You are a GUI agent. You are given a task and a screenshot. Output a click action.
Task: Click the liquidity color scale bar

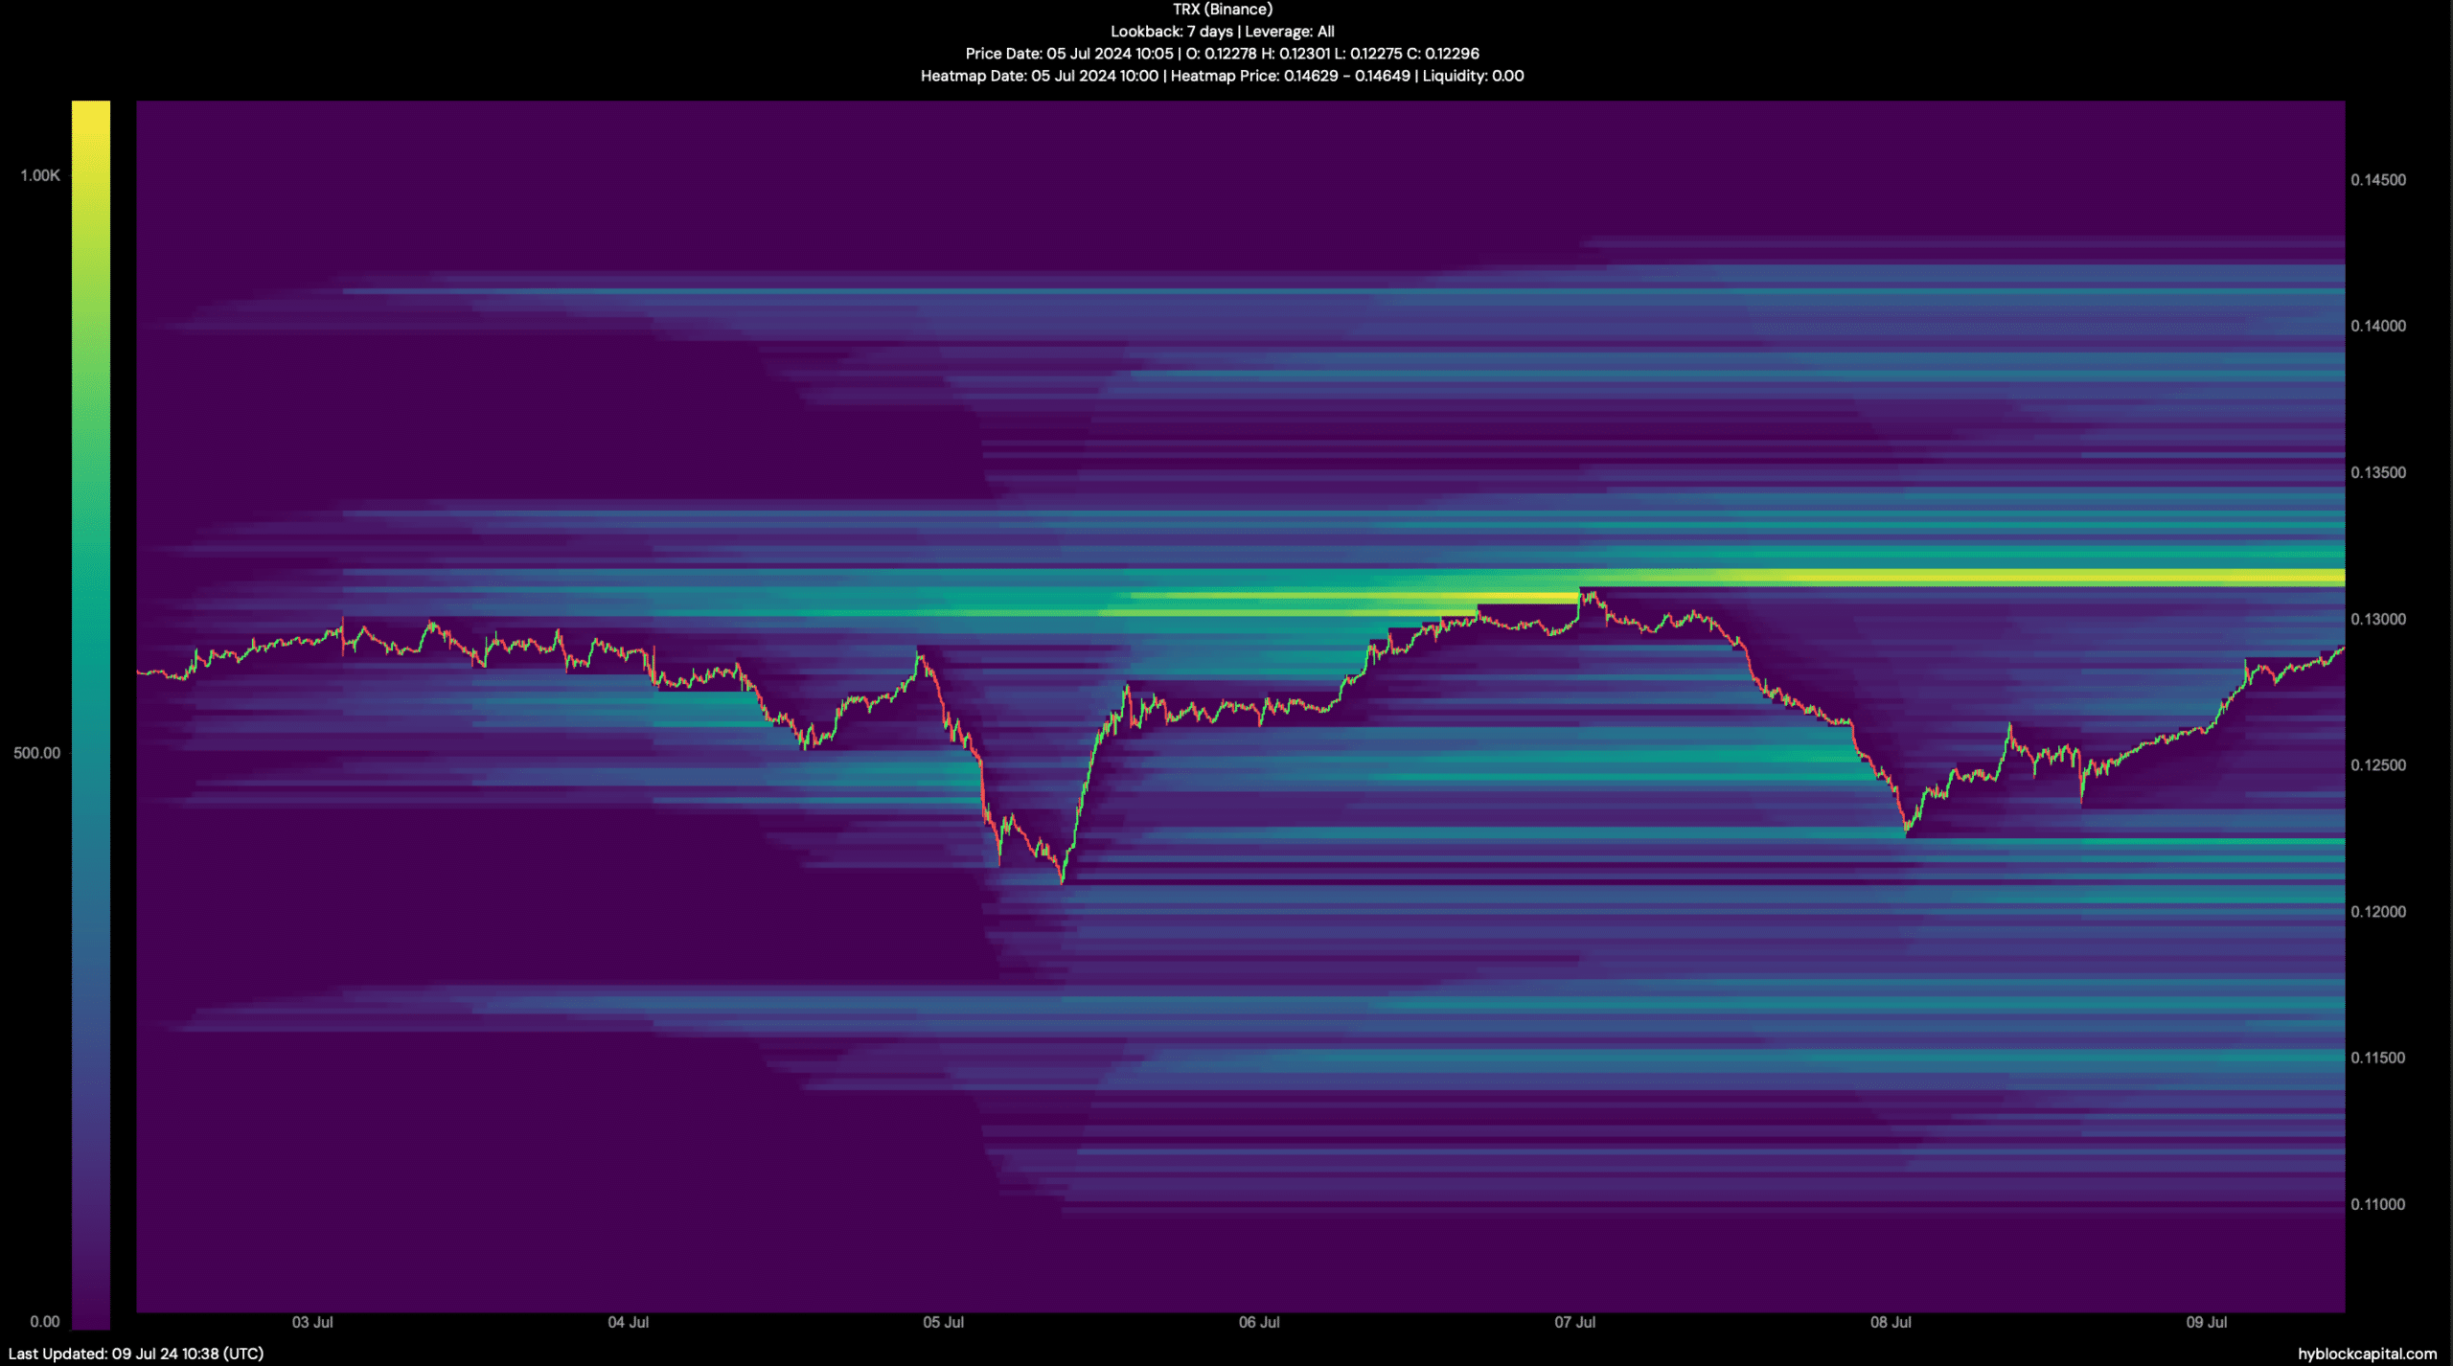click(x=91, y=715)
